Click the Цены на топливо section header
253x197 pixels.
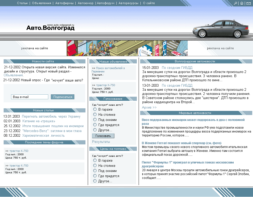click(113, 149)
